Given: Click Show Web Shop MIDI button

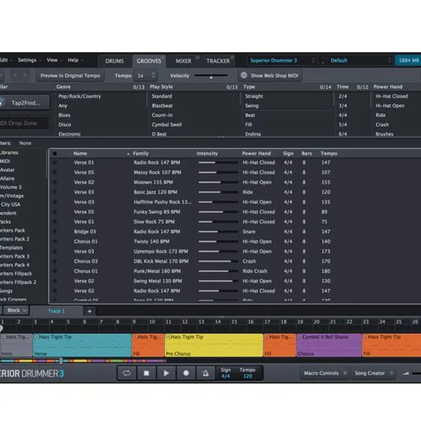Looking at the screenshot, I should tap(270, 75).
